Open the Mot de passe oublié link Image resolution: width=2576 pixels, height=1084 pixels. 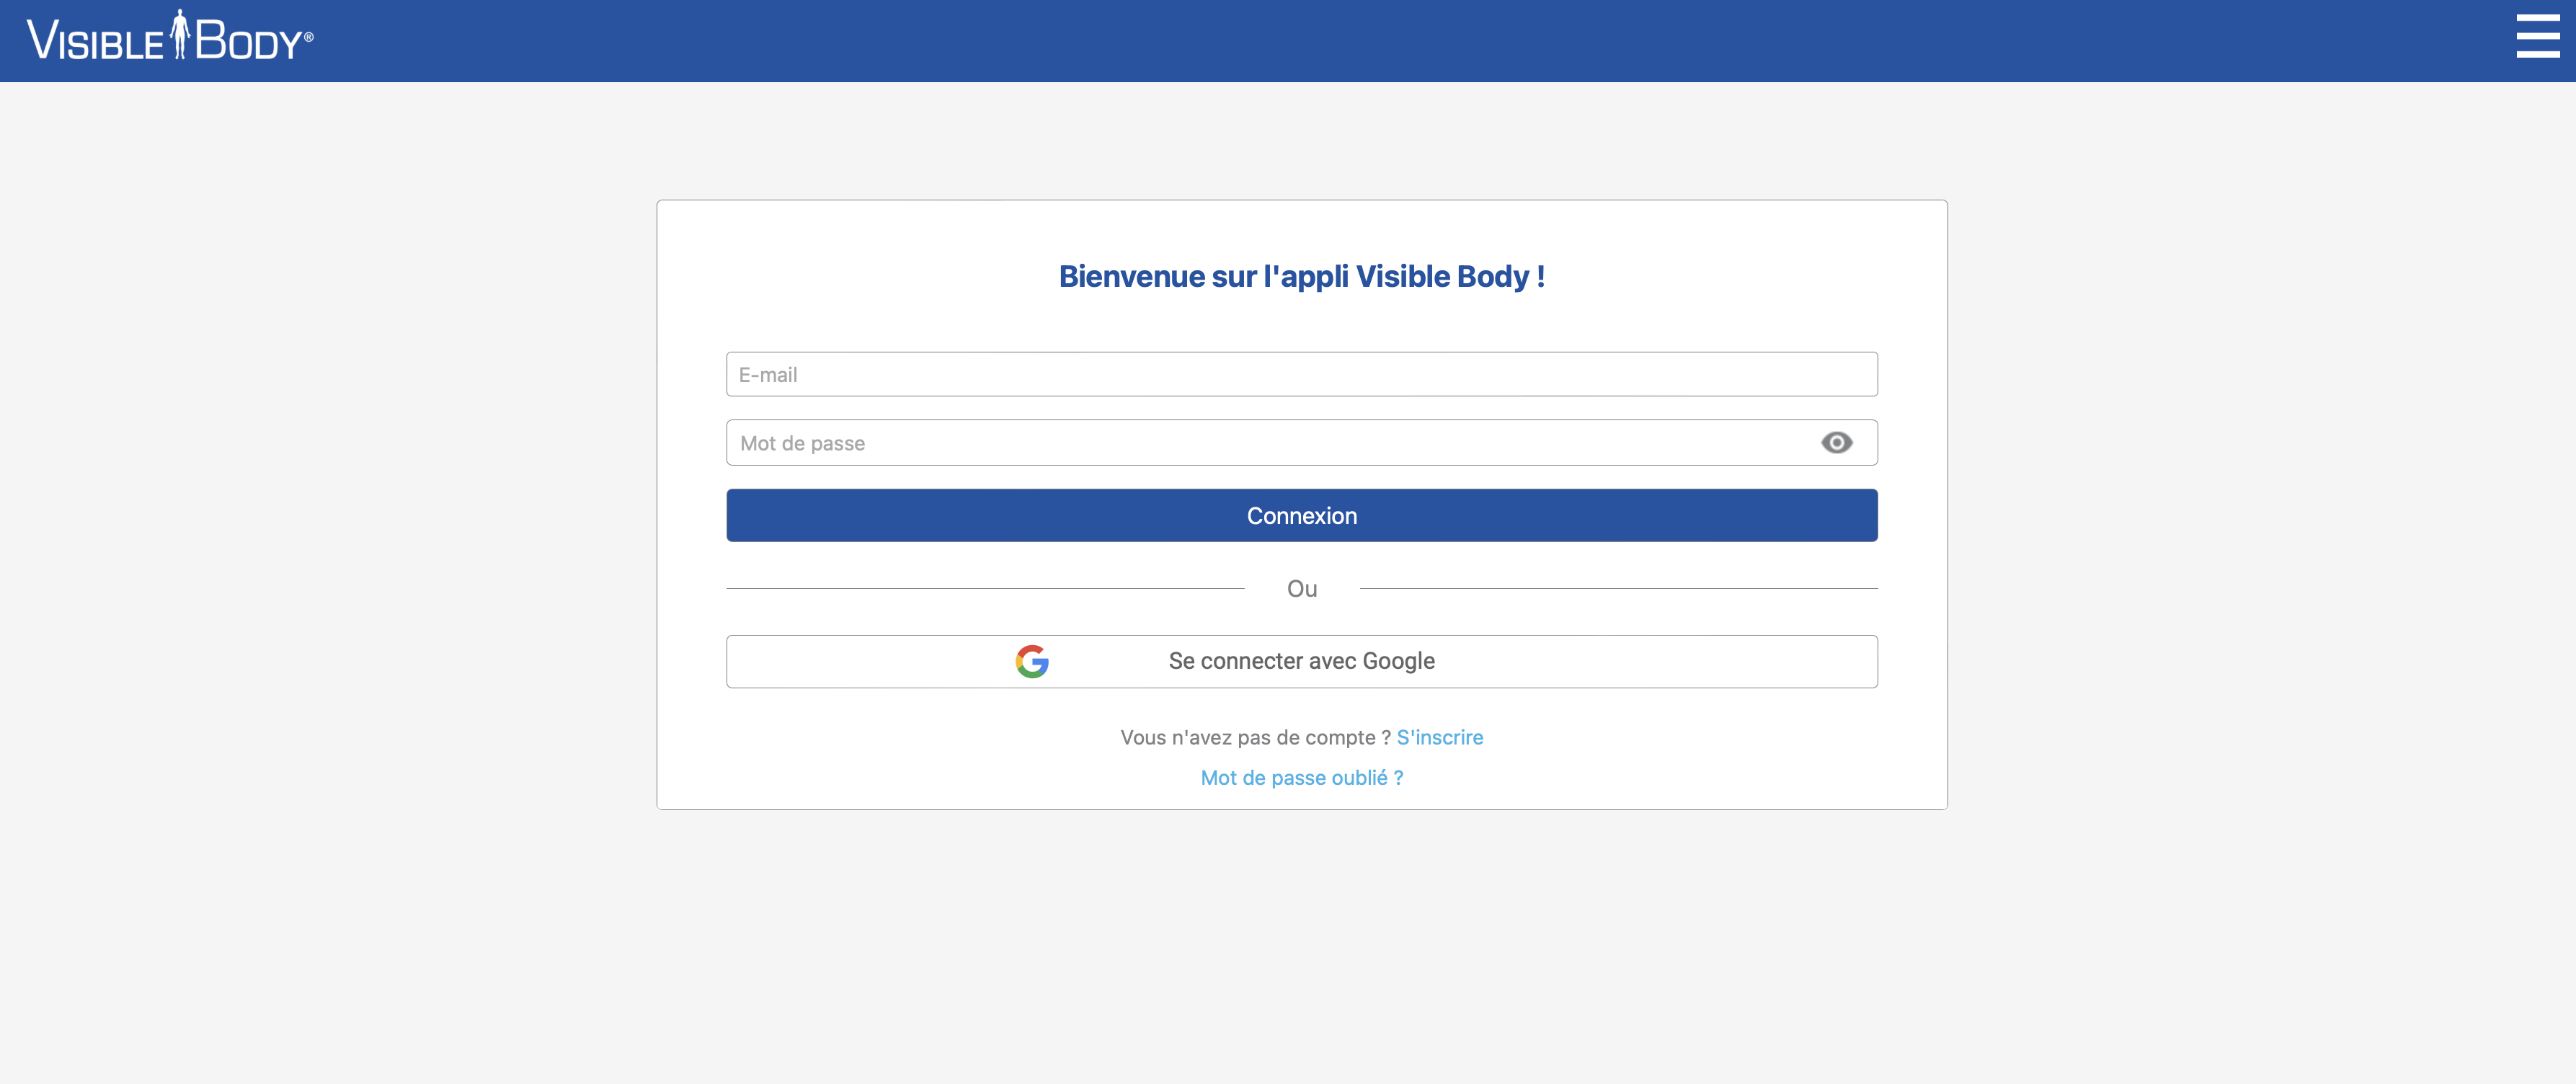(1301, 777)
